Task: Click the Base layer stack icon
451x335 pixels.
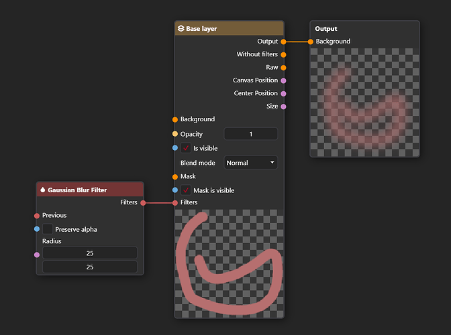Action: [181, 29]
